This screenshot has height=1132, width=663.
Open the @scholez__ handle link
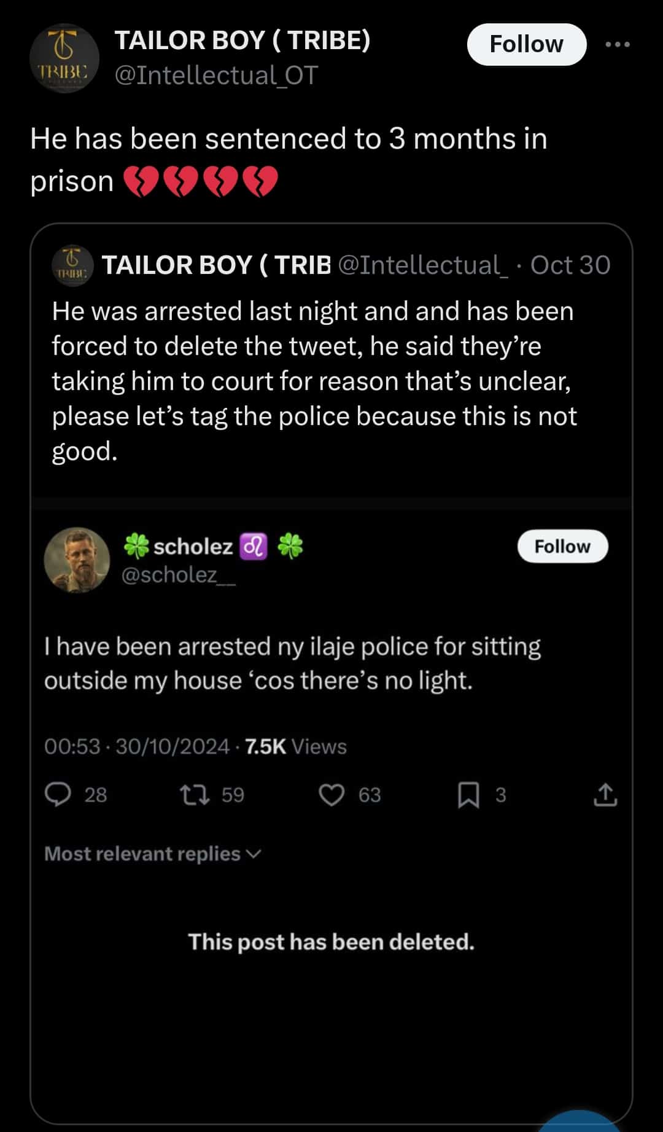(178, 575)
